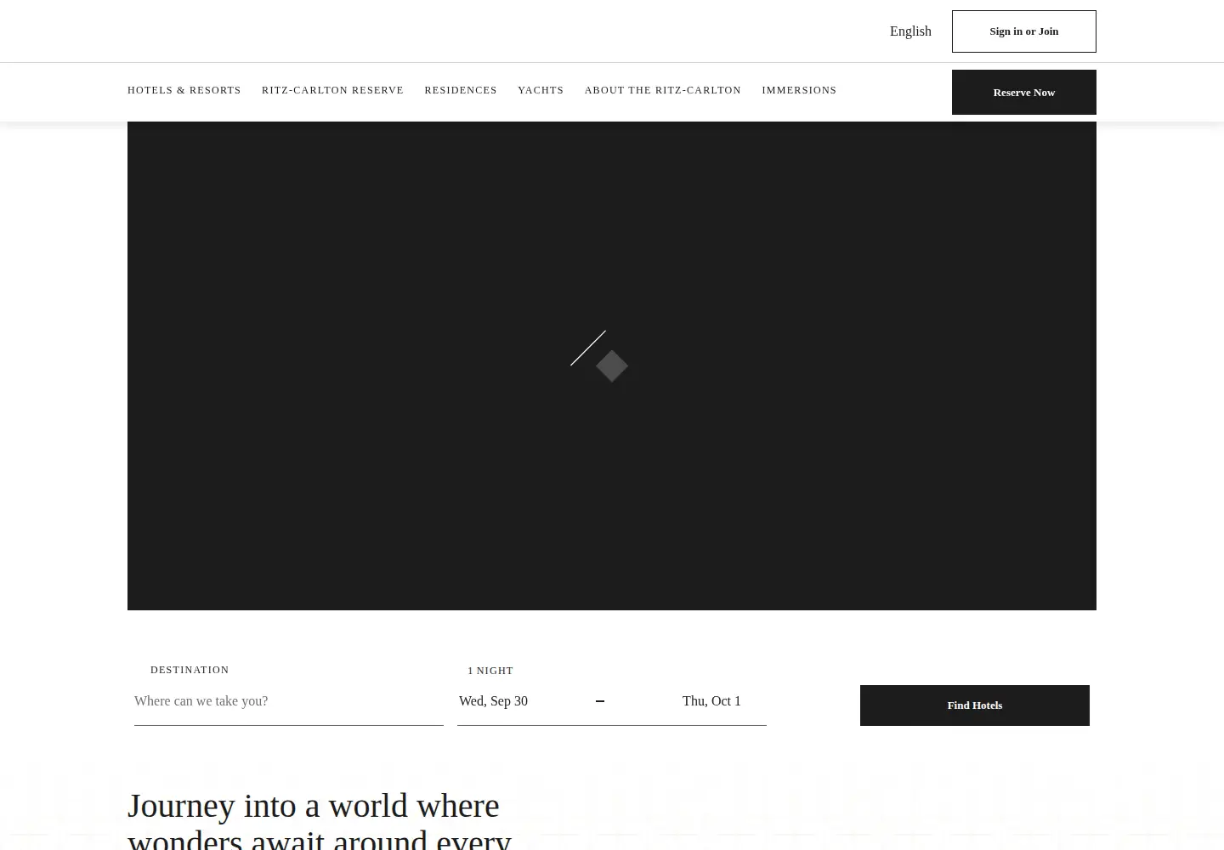Open the Ritz-Carlton Reserve menu
The image size is (1224, 850).
(x=332, y=90)
